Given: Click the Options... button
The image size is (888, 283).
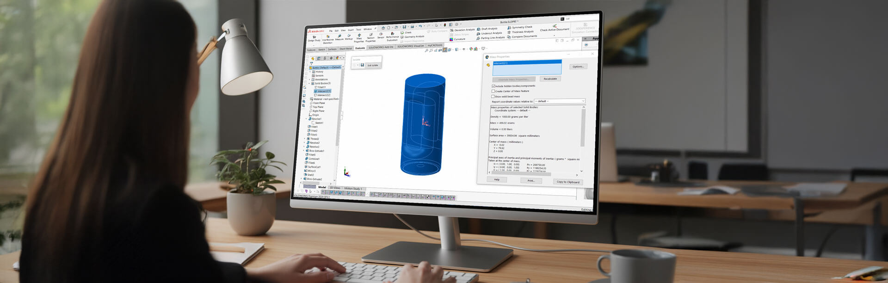Looking at the screenshot, I should tap(578, 67).
